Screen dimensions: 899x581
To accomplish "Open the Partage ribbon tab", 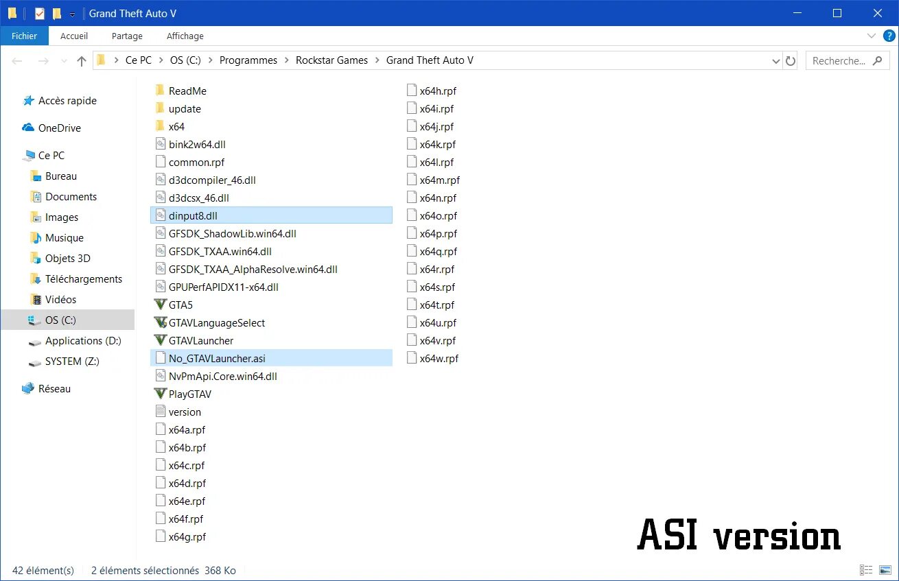I will coord(127,36).
